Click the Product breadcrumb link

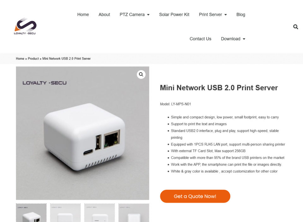coord(33,59)
